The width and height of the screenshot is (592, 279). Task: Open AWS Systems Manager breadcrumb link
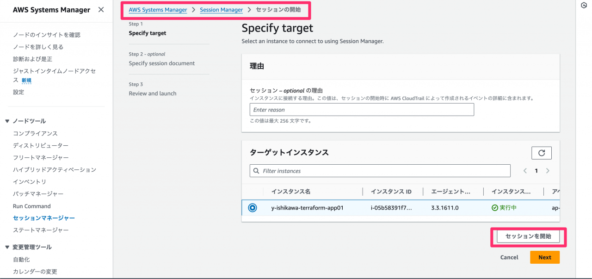coord(158,10)
